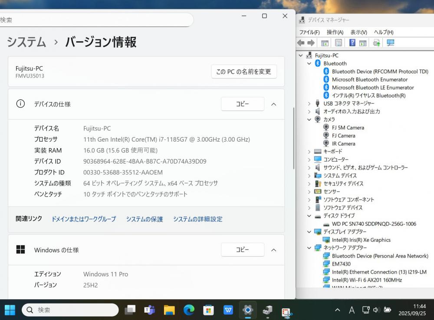Click the この PC の名前を変更 button

(244, 71)
